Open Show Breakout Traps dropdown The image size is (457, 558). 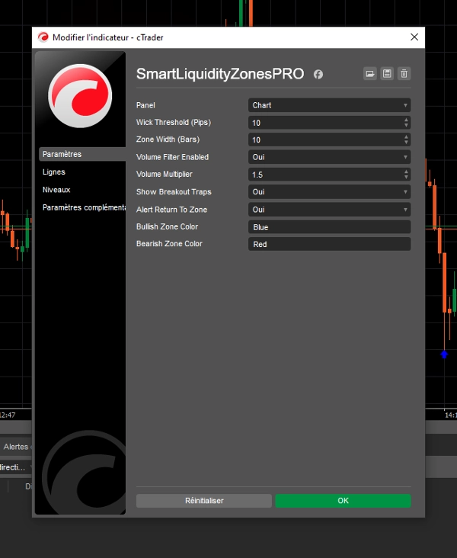[x=329, y=192]
